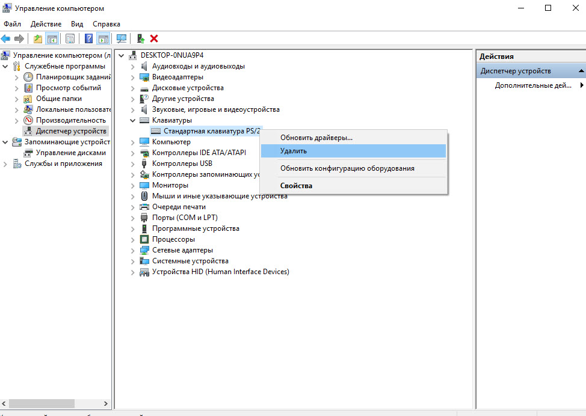Choose Удалить from the context menu
Screen dimensions: 586x416
[294, 151]
